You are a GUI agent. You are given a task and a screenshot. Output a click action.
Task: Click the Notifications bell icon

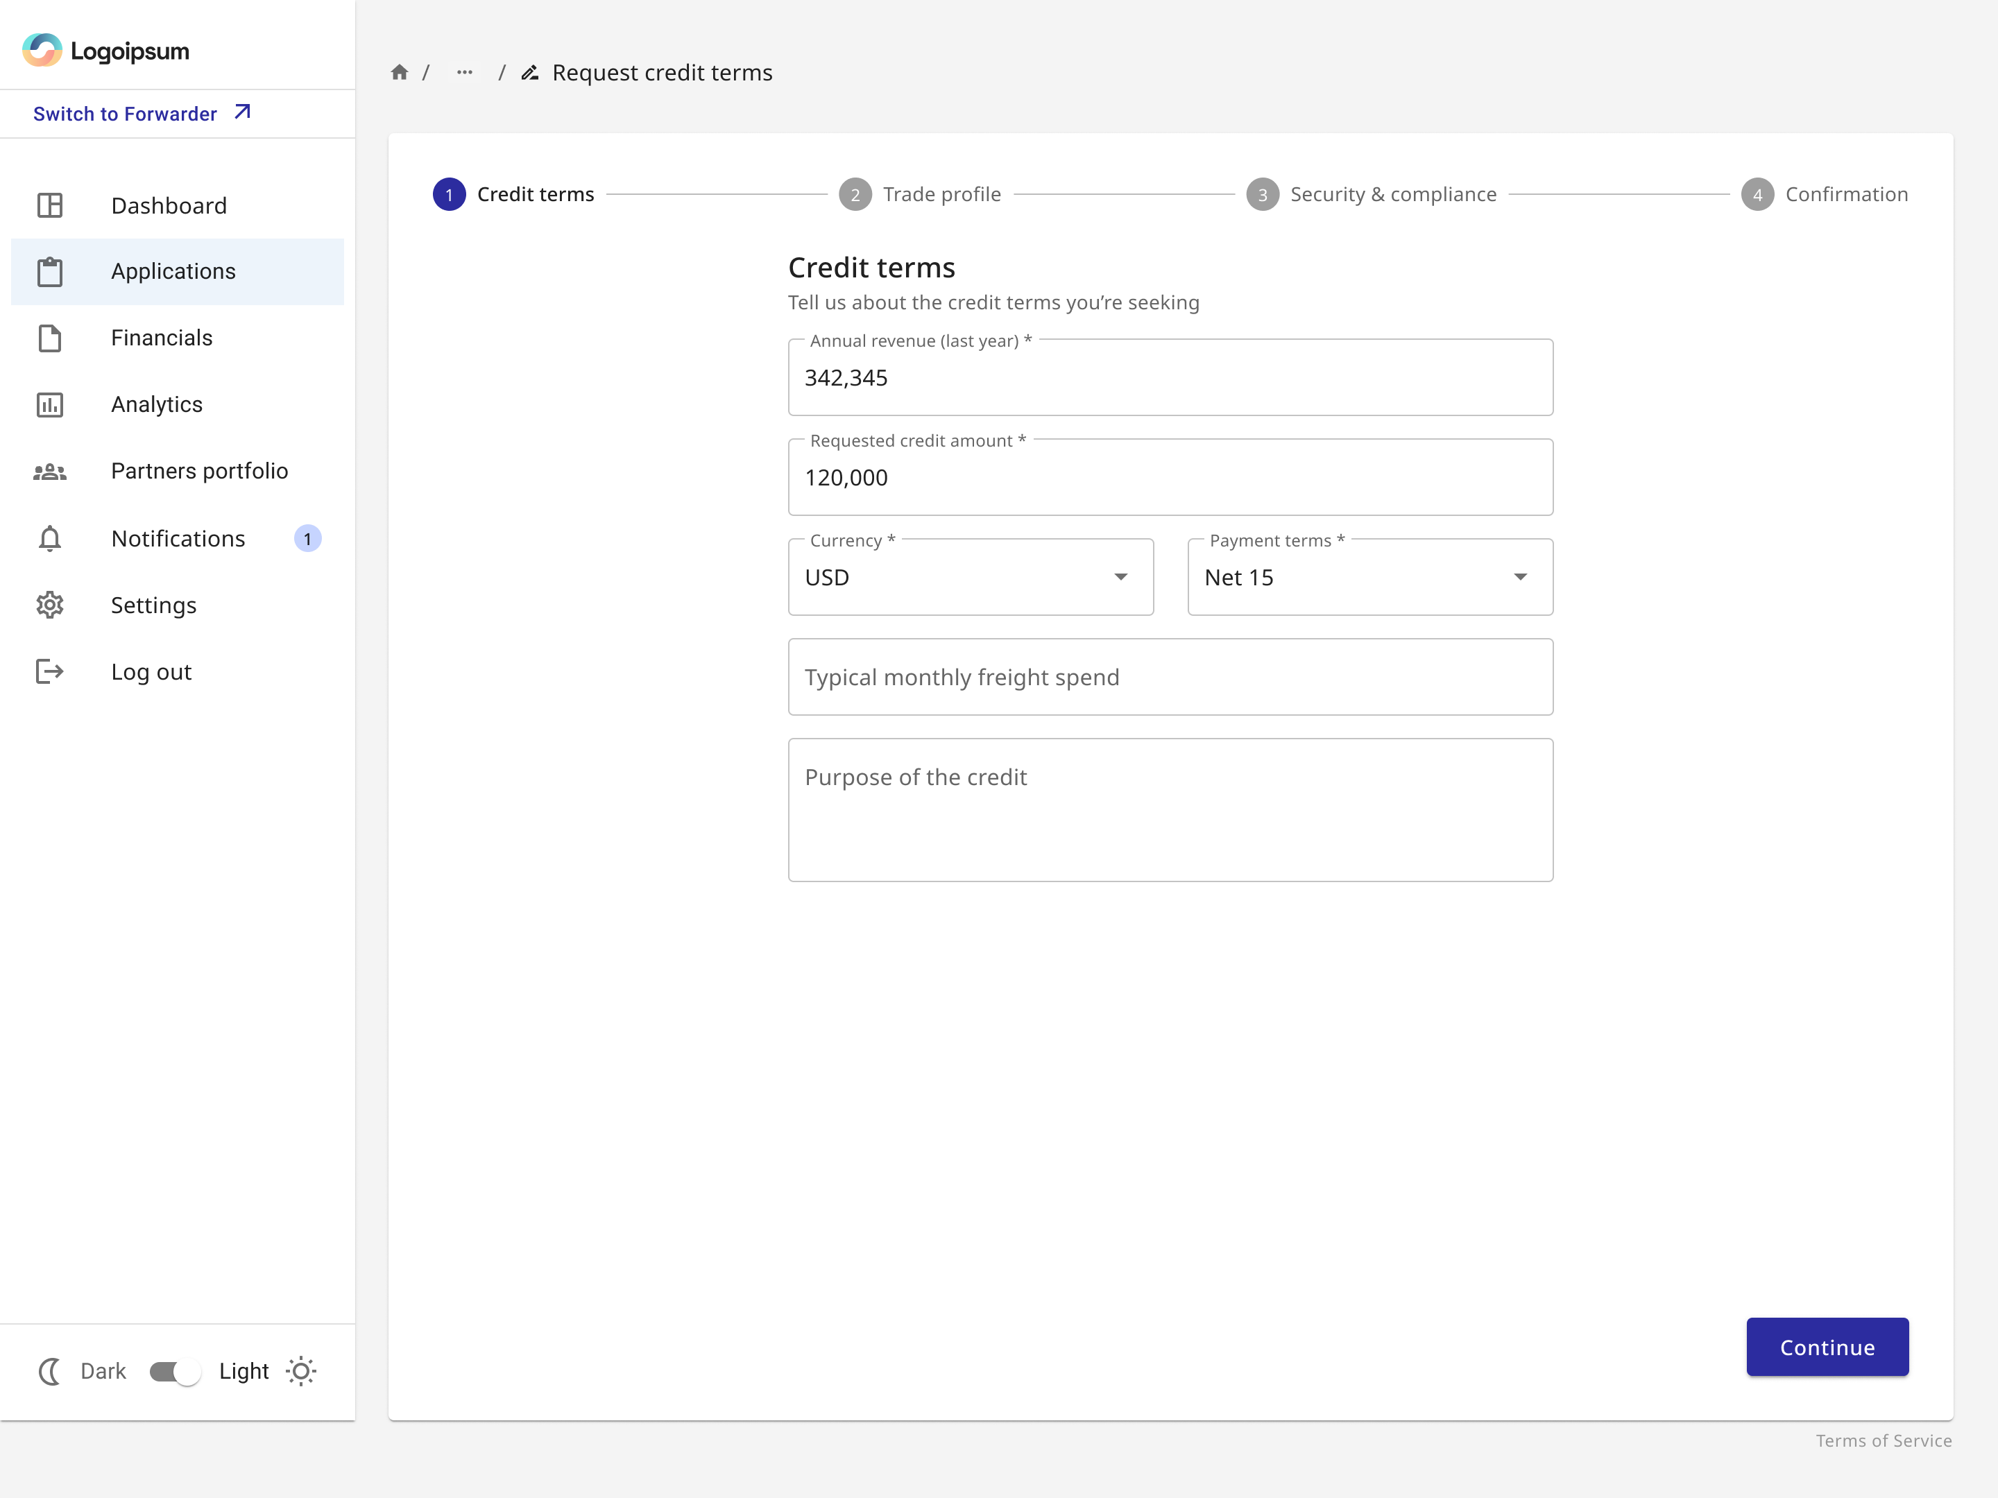[x=50, y=538]
